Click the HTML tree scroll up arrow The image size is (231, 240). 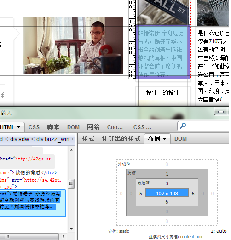pyautogui.click(x=71, y=150)
